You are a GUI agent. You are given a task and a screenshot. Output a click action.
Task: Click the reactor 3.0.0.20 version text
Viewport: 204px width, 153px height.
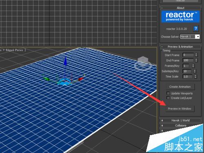coord(176,29)
